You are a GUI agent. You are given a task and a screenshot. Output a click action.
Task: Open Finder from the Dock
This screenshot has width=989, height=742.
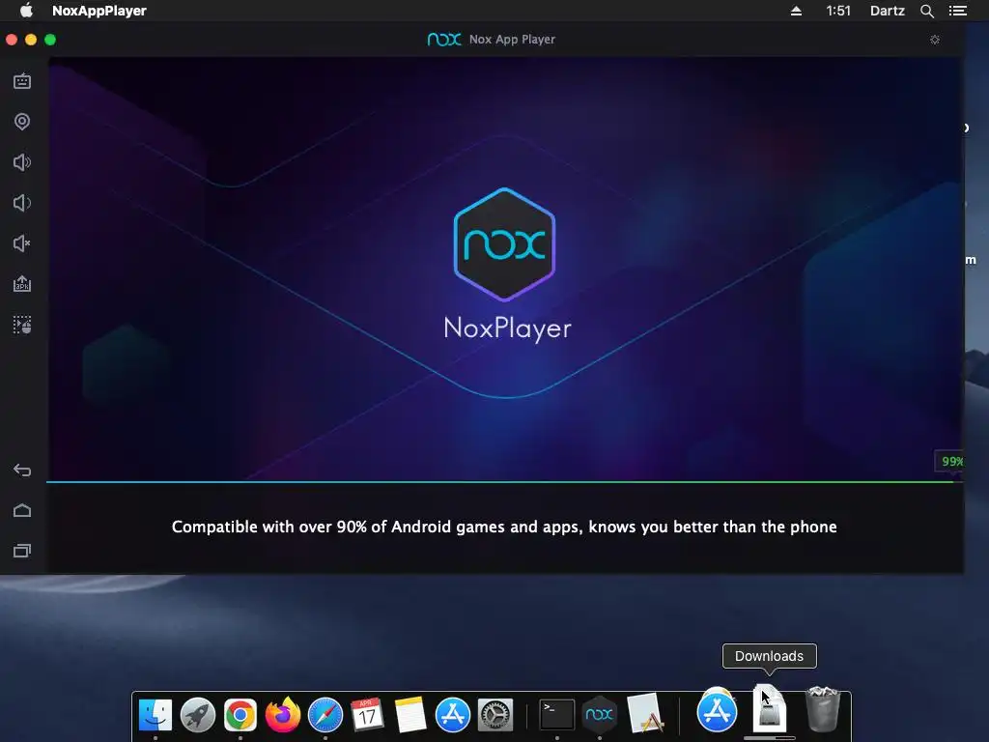coord(155,715)
